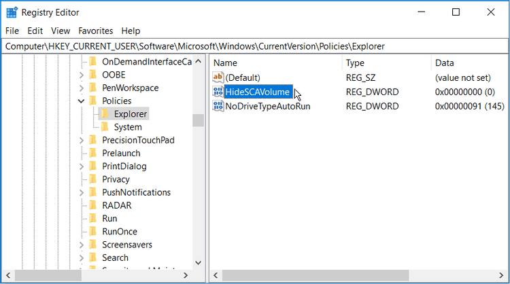Expand the PushNotifications key
Viewport: 510px width, 284px height.
pos(82,192)
